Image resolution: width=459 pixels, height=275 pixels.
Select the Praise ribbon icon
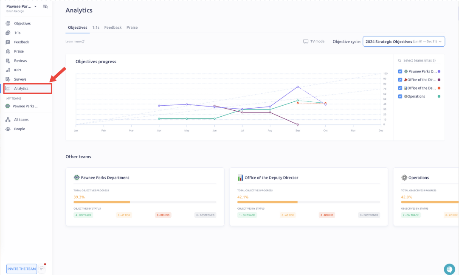(8, 51)
